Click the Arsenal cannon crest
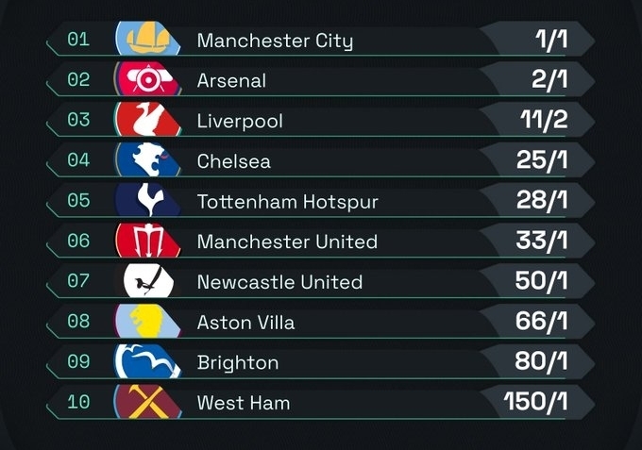The image size is (642, 450). [x=147, y=80]
